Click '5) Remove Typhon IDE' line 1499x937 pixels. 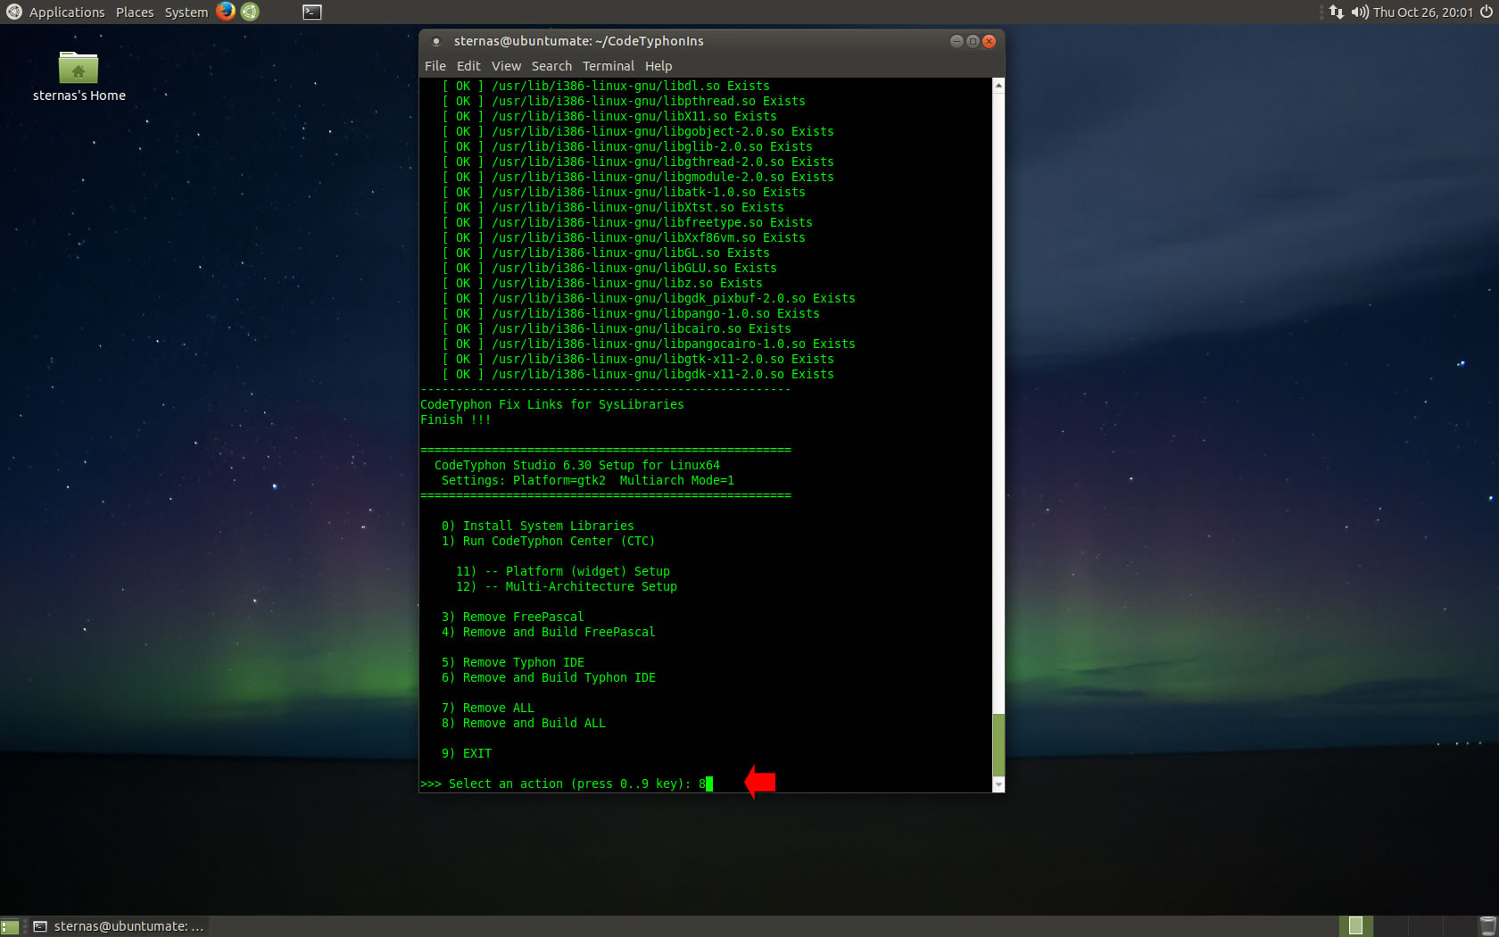click(513, 662)
